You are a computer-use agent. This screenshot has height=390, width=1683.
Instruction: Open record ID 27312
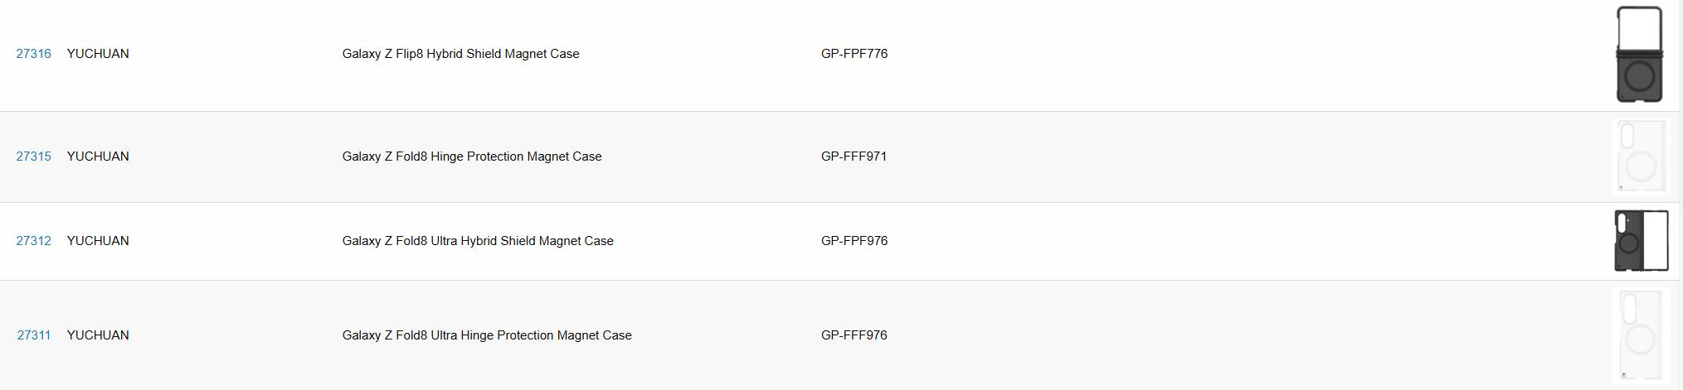pos(34,241)
